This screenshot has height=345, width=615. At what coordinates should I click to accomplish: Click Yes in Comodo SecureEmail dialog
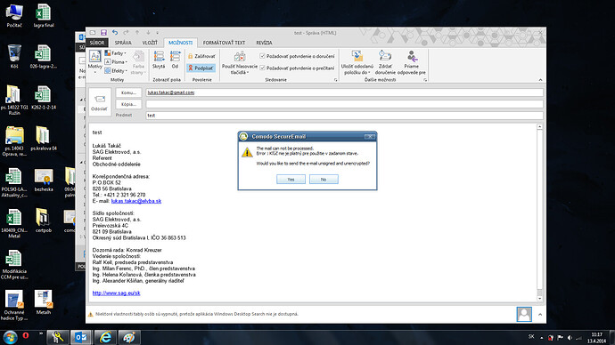[291, 179]
